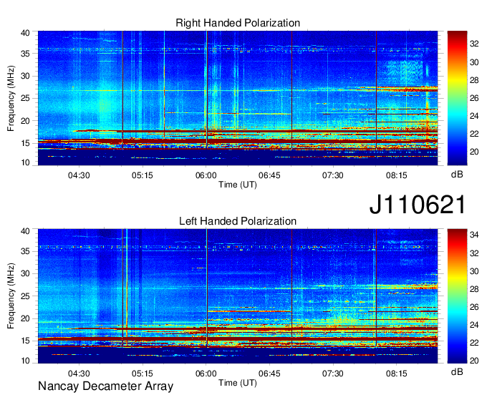Click the 05:15 tick label on bottom plot
The width and height of the screenshot is (487, 395).
(143, 374)
